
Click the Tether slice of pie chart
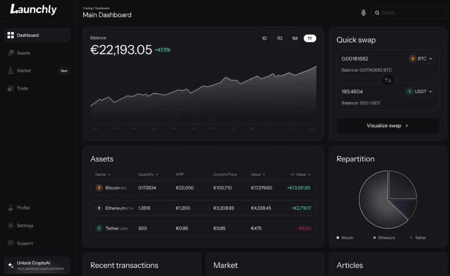(407, 207)
